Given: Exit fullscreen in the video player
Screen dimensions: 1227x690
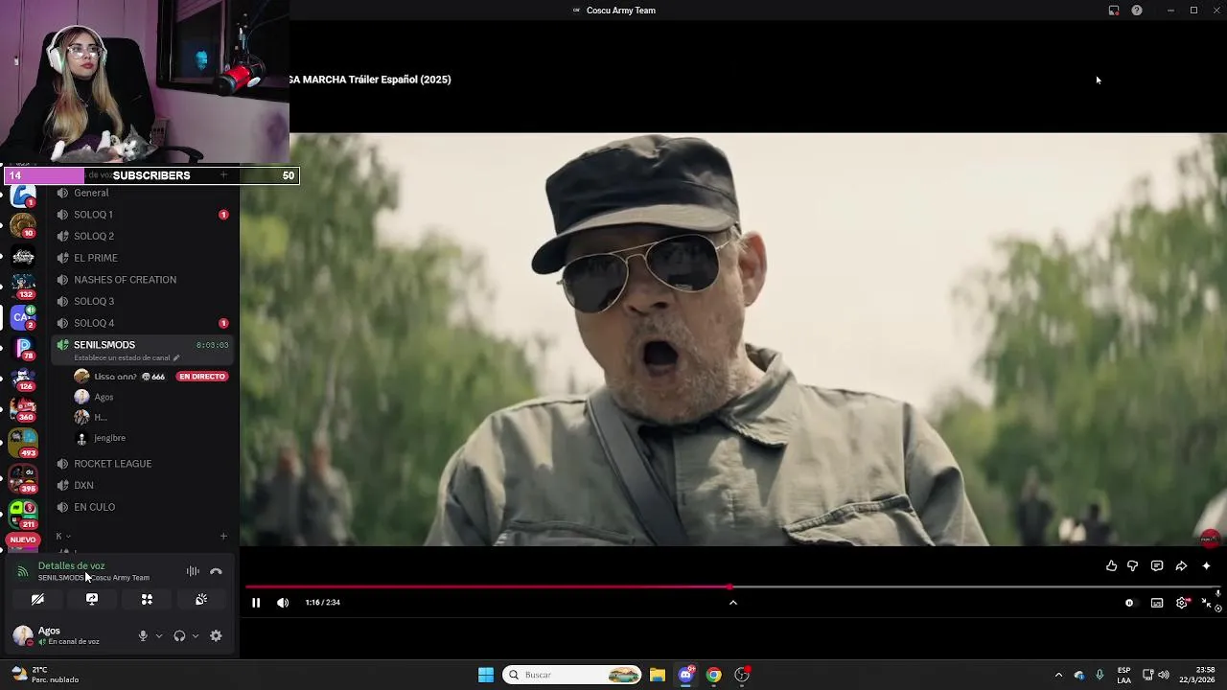Looking at the screenshot, I should coord(1206,603).
